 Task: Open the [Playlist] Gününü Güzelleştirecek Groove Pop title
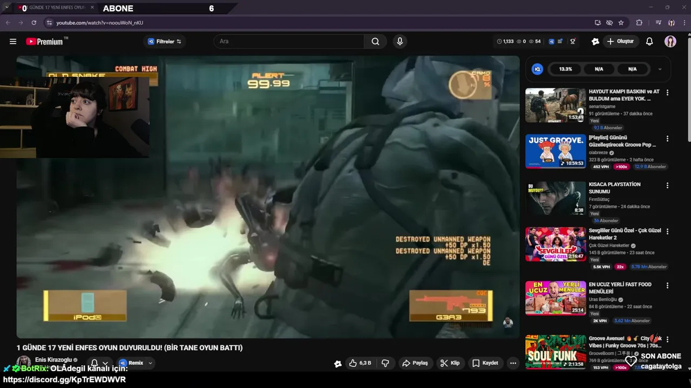tap(622, 141)
